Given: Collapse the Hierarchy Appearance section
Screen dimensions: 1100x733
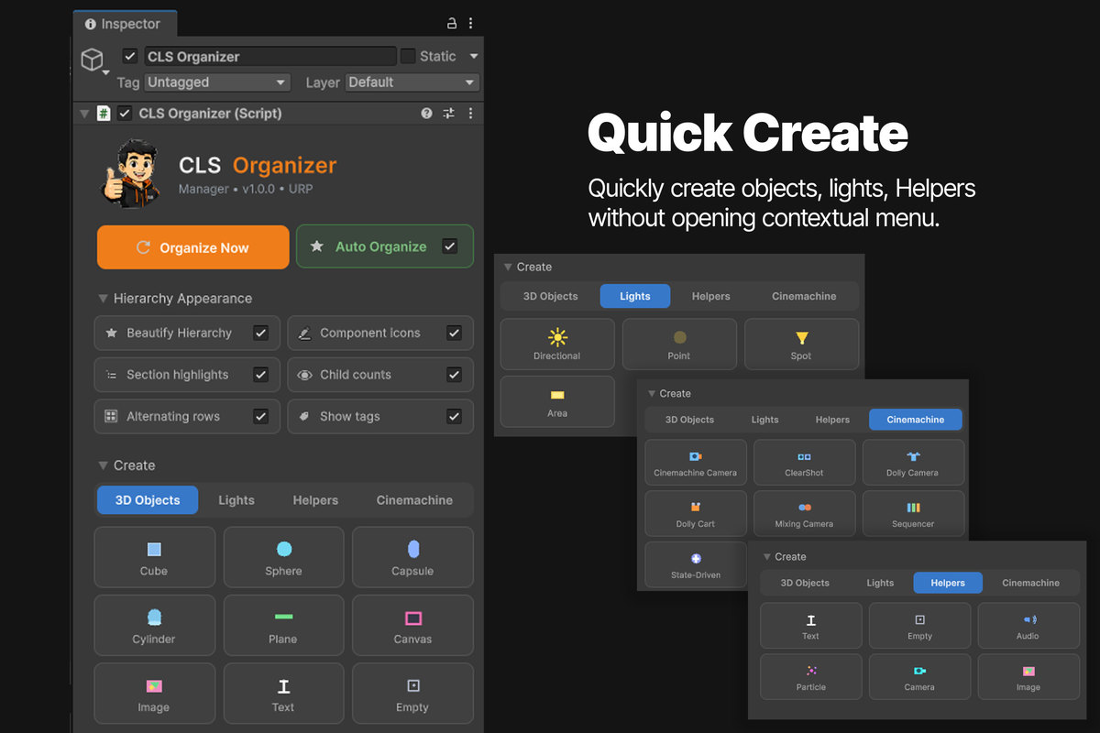Looking at the screenshot, I should click(102, 299).
